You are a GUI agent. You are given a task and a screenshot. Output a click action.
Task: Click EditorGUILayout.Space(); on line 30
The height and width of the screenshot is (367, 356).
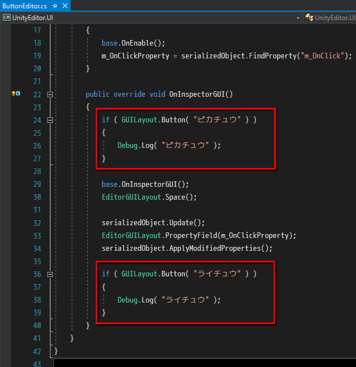(x=149, y=197)
